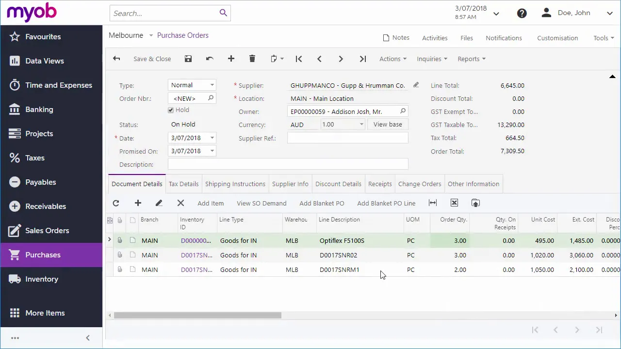Open the Promised On date dropdown
Screen dimensions: 621x349
212,151
